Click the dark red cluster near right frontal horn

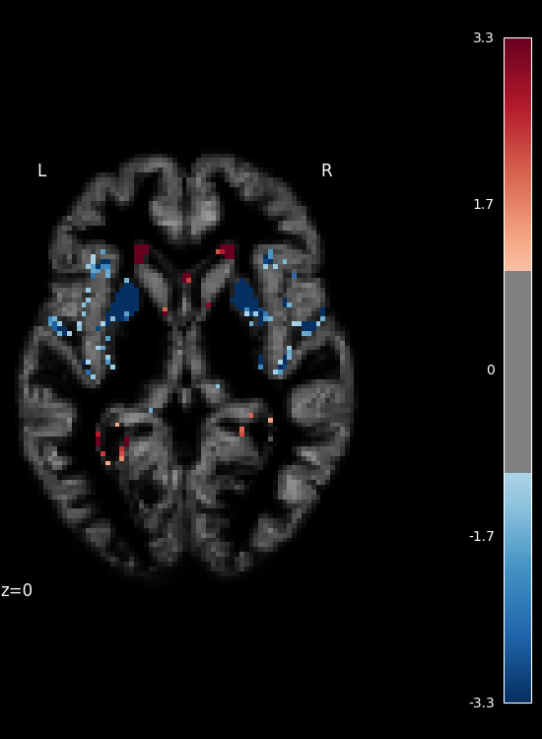(226, 251)
